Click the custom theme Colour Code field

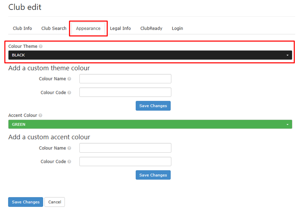point(125,93)
